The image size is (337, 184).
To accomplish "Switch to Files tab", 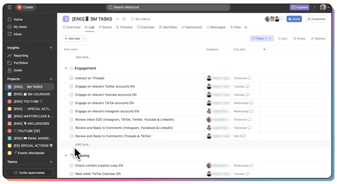I will click(236, 27).
